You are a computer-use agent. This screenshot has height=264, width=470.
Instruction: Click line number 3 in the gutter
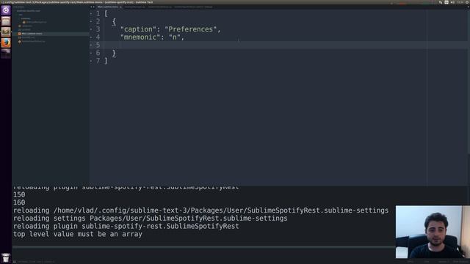[98, 29]
